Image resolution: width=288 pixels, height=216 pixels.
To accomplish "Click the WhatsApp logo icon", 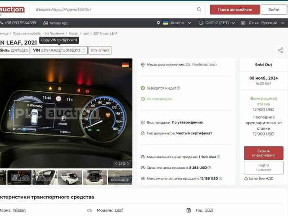I will (x=45, y=23).
